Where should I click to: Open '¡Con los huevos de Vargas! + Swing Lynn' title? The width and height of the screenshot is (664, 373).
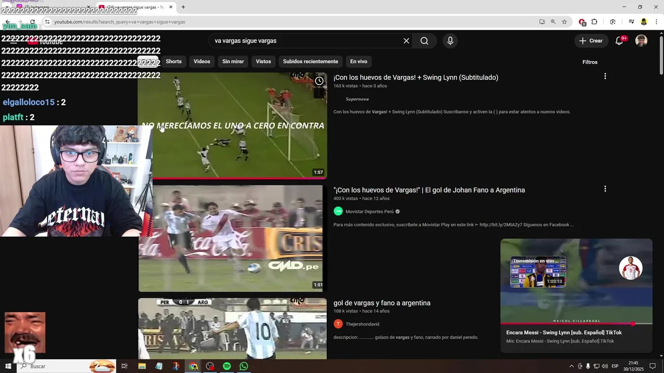(416, 78)
